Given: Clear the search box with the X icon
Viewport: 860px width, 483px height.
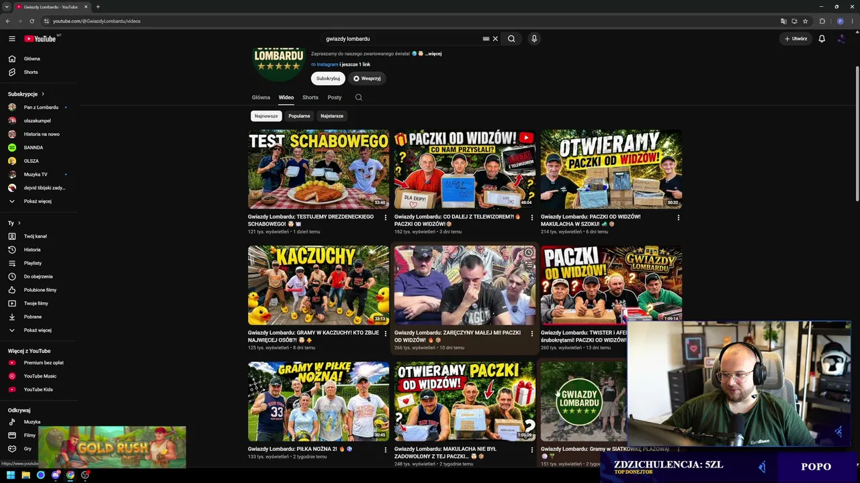Looking at the screenshot, I should [495, 39].
